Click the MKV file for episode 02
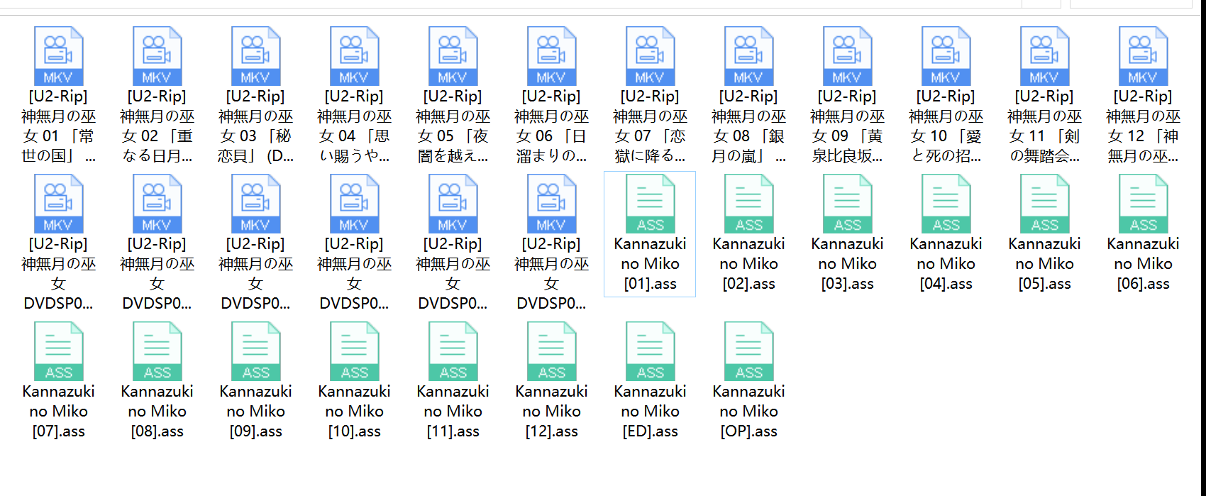Screen dimensions: 1206x496 [x=157, y=57]
